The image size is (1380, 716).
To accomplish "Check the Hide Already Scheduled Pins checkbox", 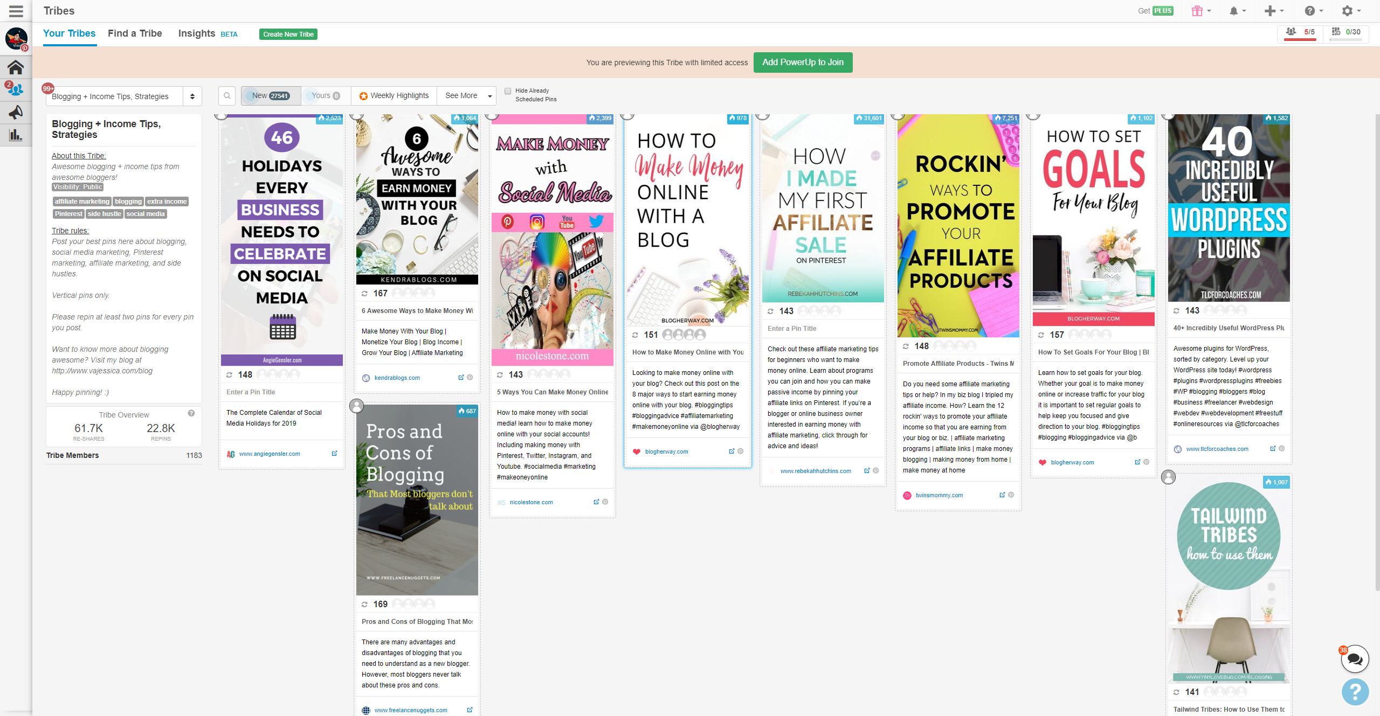I will point(508,91).
